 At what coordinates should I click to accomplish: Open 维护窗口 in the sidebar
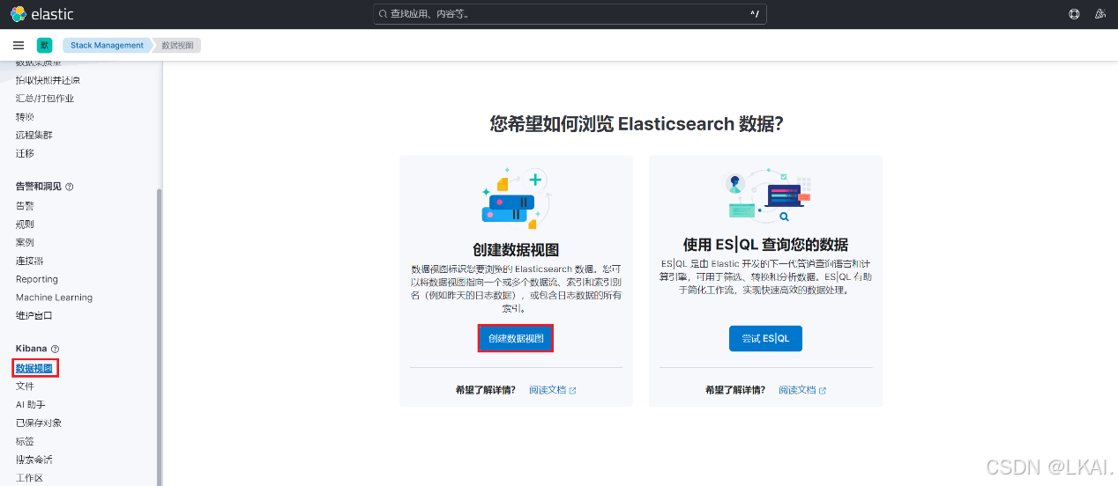coord(34,315)
